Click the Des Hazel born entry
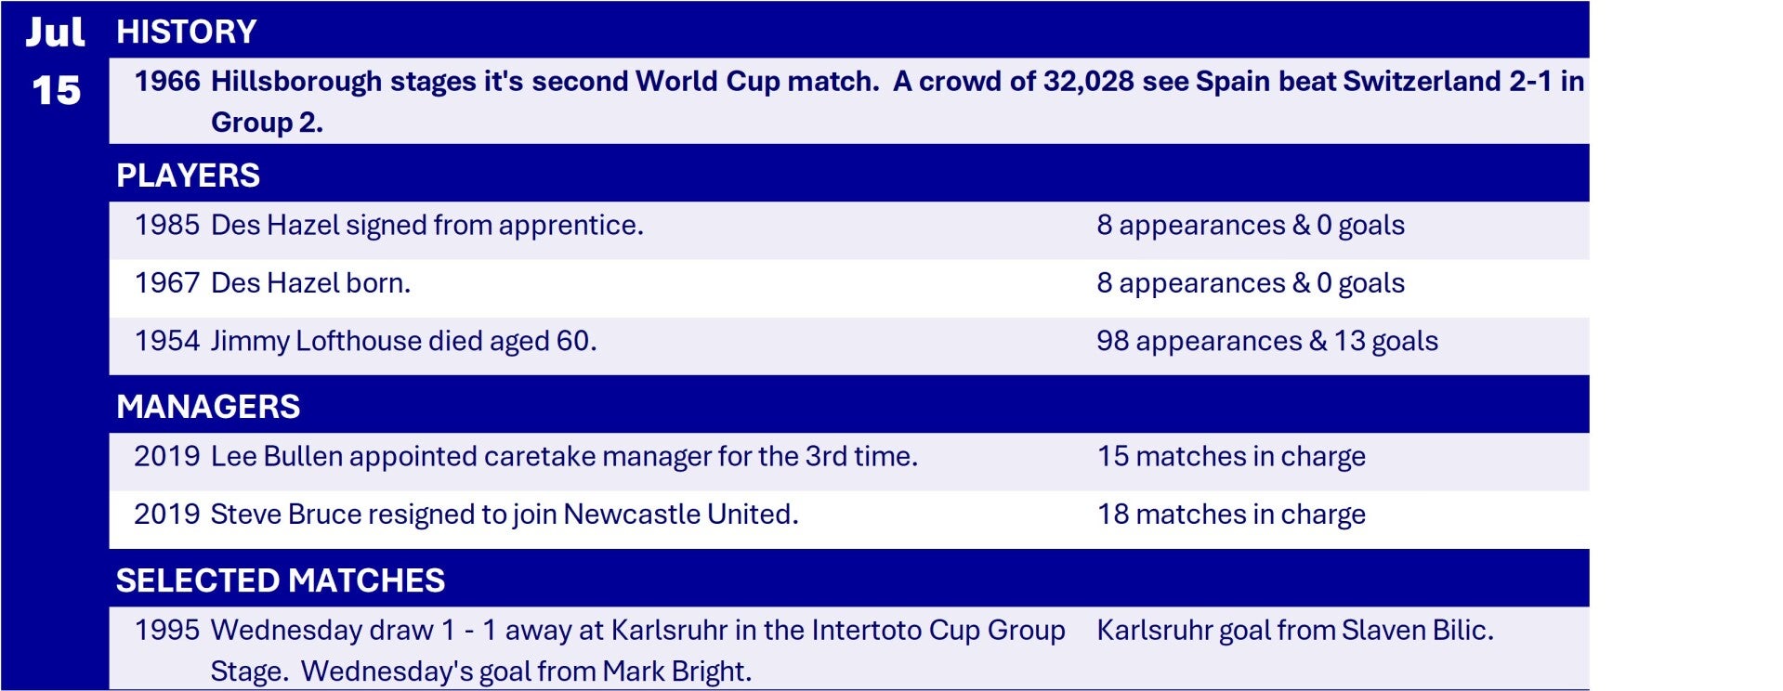 310,283
